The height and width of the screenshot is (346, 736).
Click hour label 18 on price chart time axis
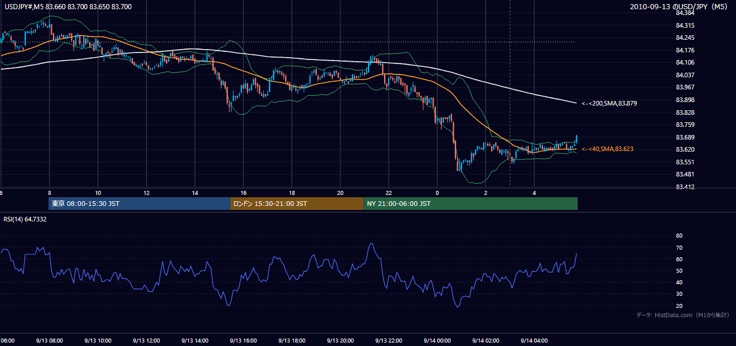[x=292, y=193]
